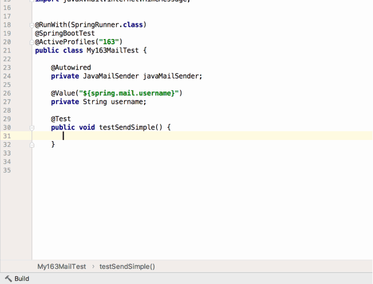
Task: Place cursor on @Autowired annotation
Action: coord(71,68)
